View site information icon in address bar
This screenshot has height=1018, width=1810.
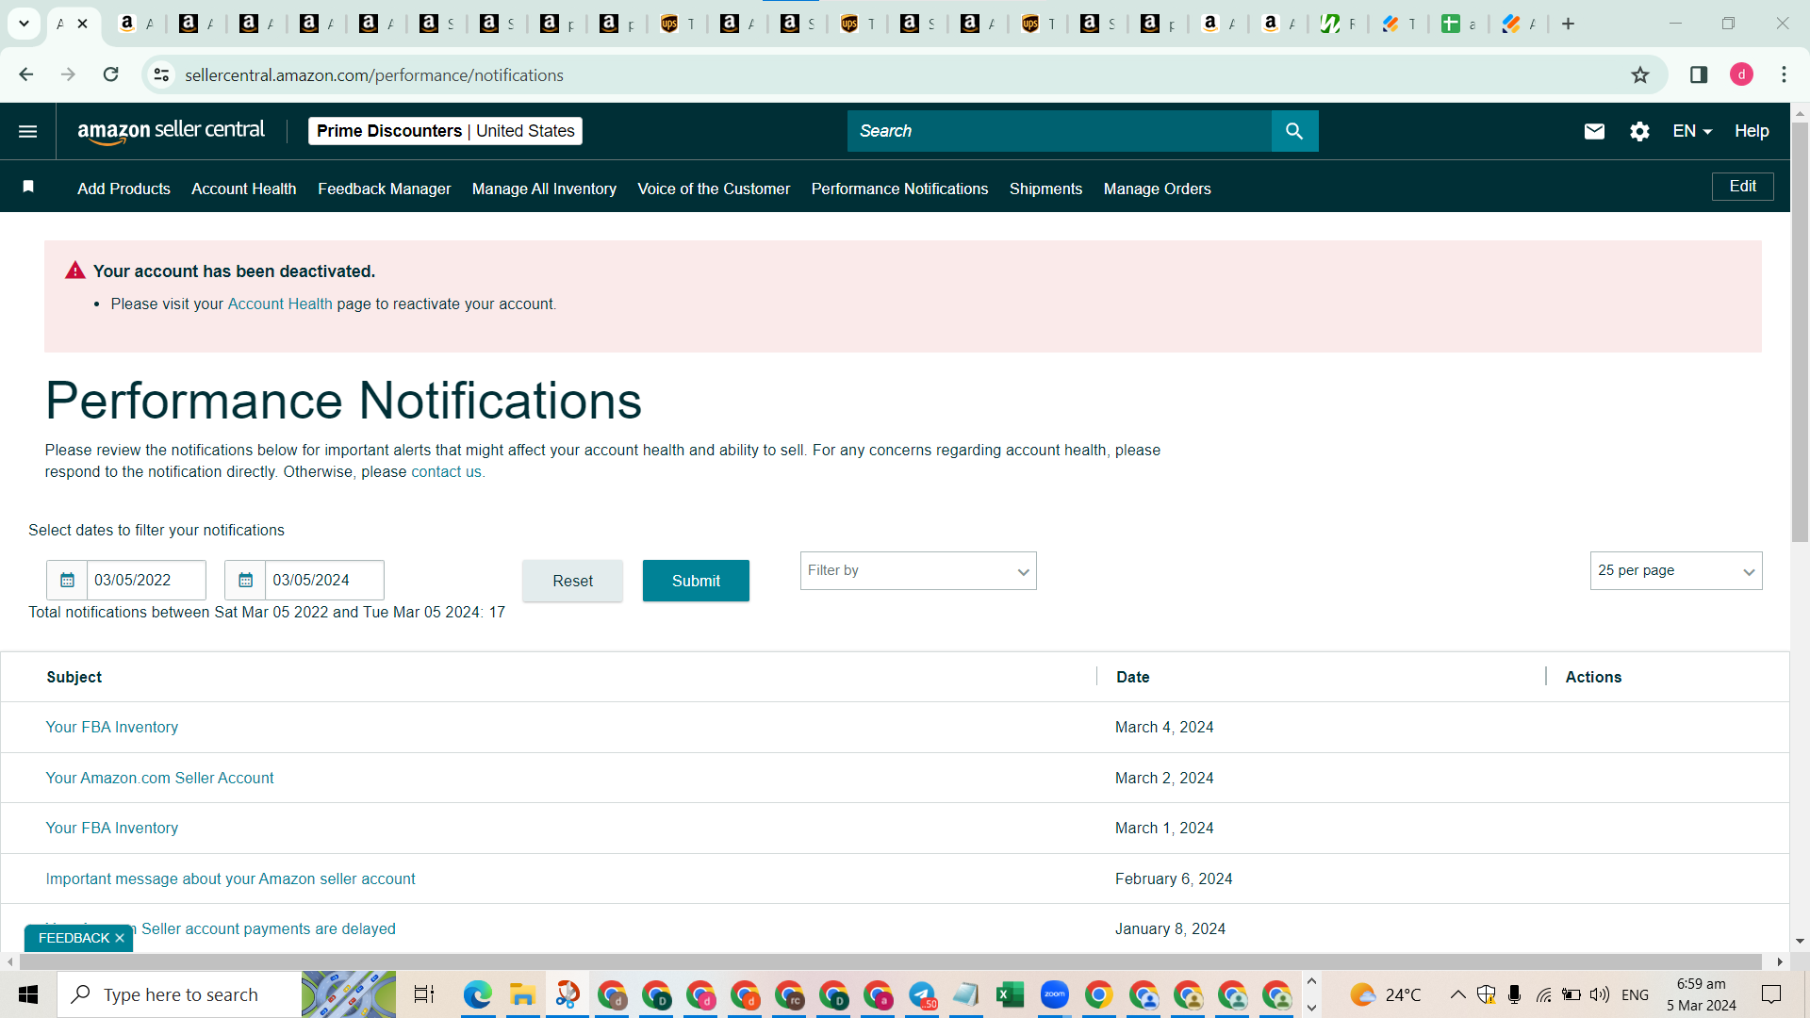[162, 74]
